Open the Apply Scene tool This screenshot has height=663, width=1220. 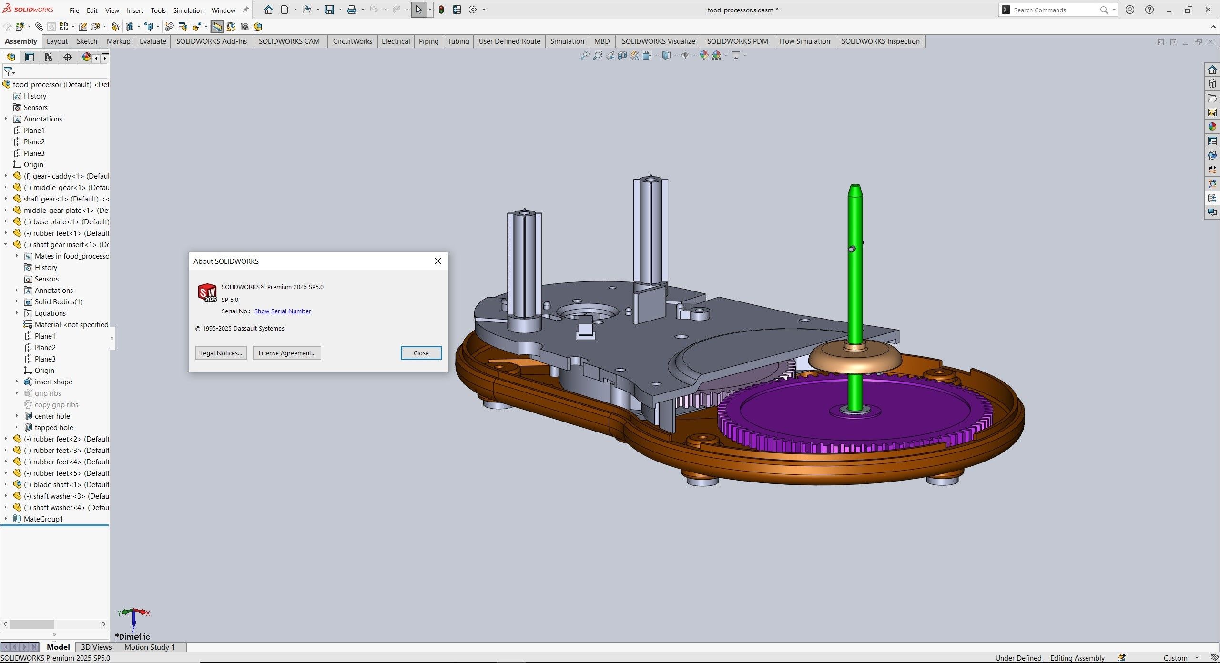pos(716,55)
